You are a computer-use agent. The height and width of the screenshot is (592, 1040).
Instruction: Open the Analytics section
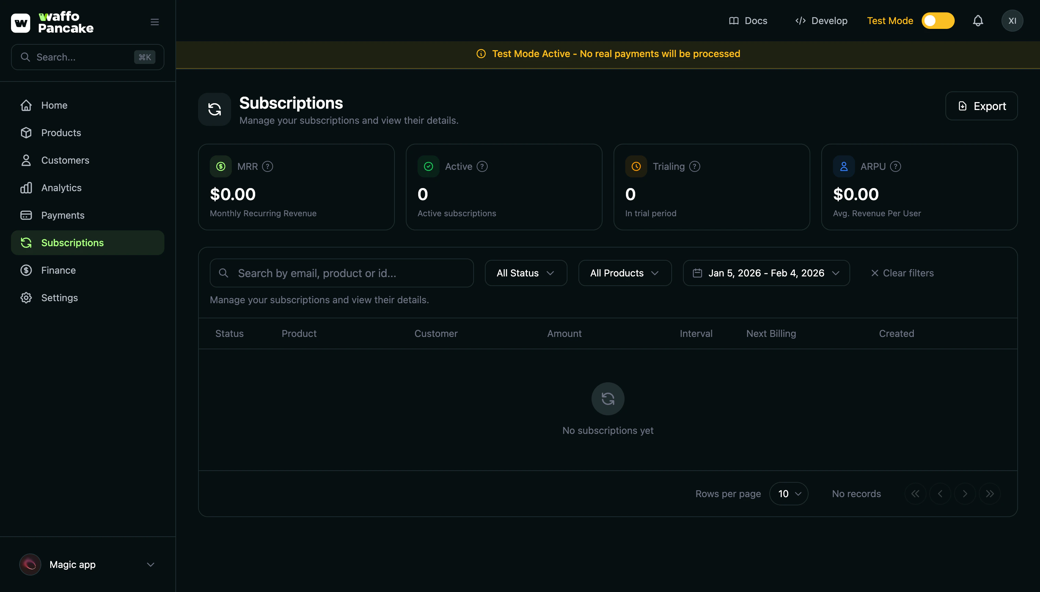pyautogui.click(x=61, y=187)
